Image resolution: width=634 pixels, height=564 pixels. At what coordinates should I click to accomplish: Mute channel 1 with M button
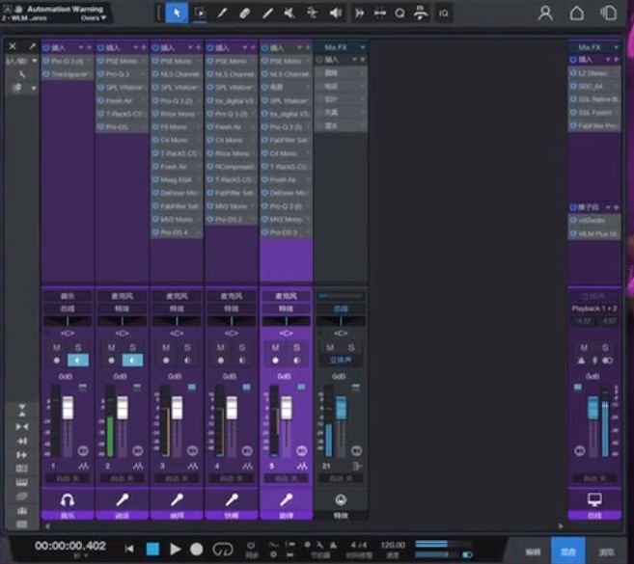[57, 347]
